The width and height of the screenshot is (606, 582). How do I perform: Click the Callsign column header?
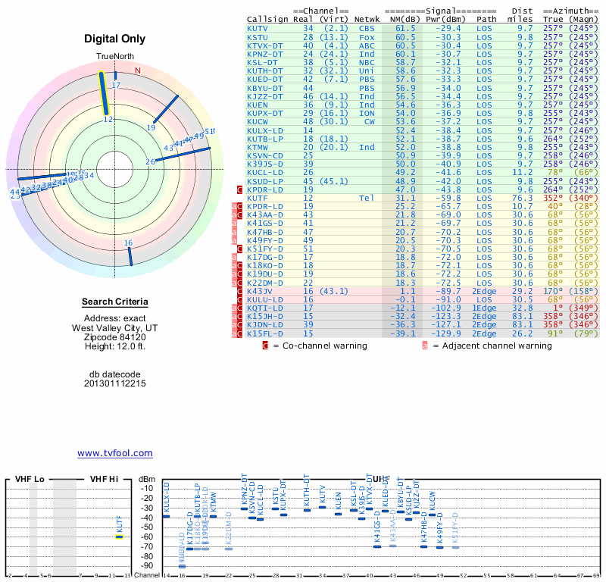tap(267, 20)
